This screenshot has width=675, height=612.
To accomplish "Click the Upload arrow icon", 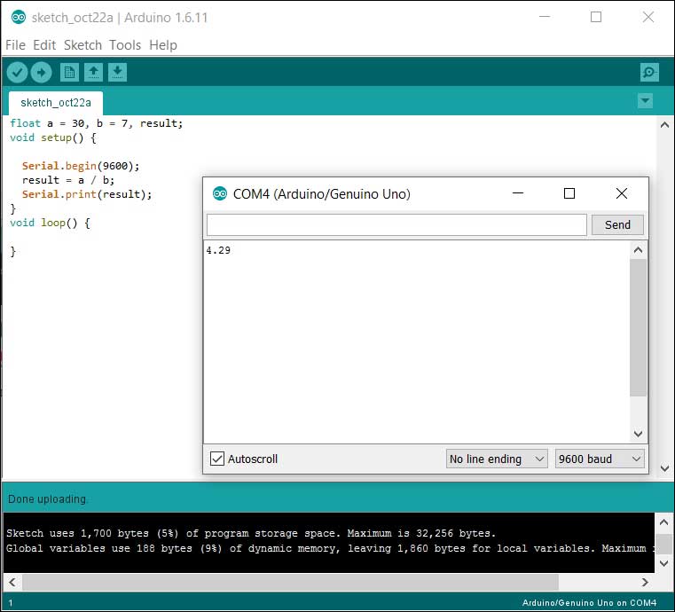I will (41, 73).
